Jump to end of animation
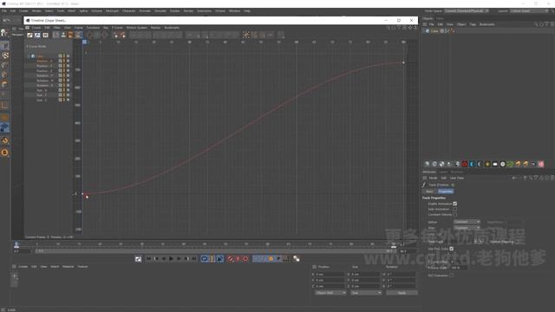This screenshot has width=555, height=312. (x=194, y=259)
